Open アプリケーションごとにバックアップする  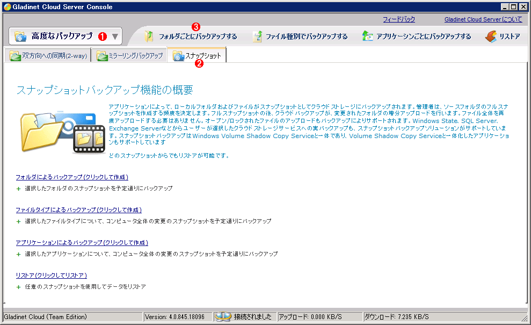[424, 37]
